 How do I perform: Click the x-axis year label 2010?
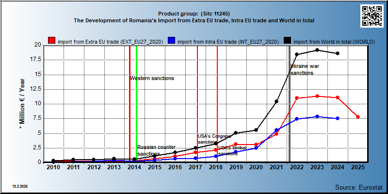point(53,167)
